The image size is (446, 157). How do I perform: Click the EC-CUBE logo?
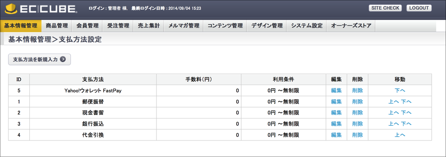(42, 8)
